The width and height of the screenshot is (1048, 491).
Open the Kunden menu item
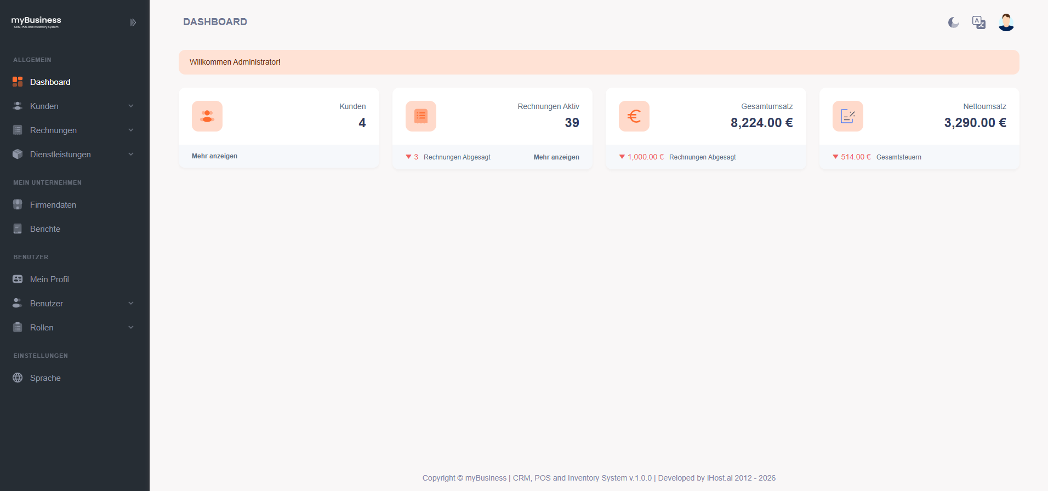(x=75, y=106)
